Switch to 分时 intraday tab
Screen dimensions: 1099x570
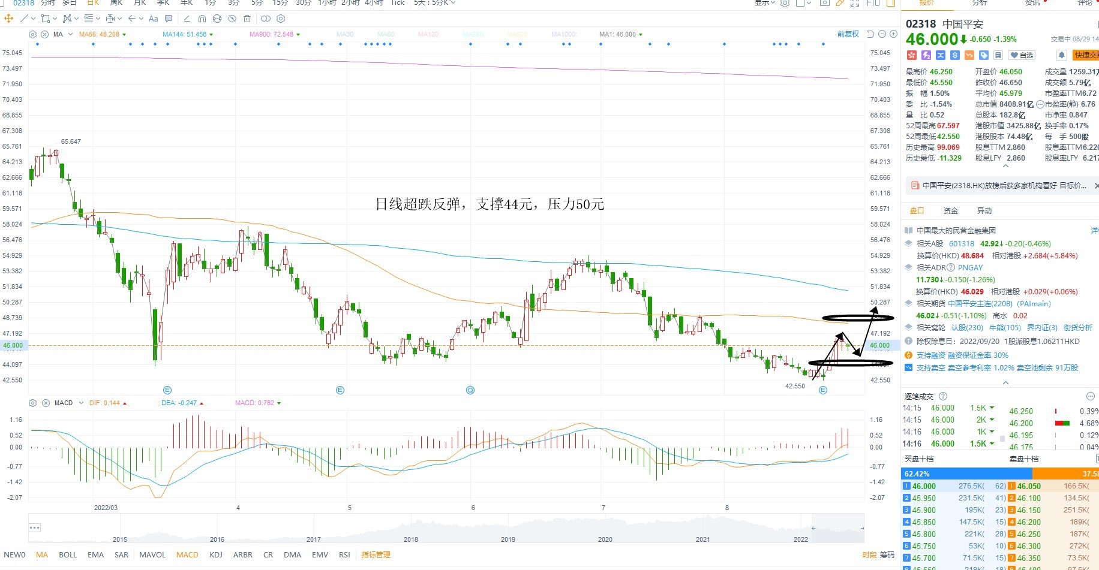pyautogui.click(x=48, y=3)
